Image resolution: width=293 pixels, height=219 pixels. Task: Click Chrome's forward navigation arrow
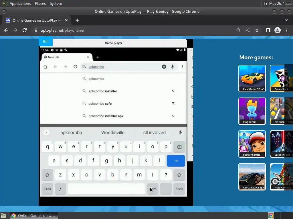click(x=15, y=30)
